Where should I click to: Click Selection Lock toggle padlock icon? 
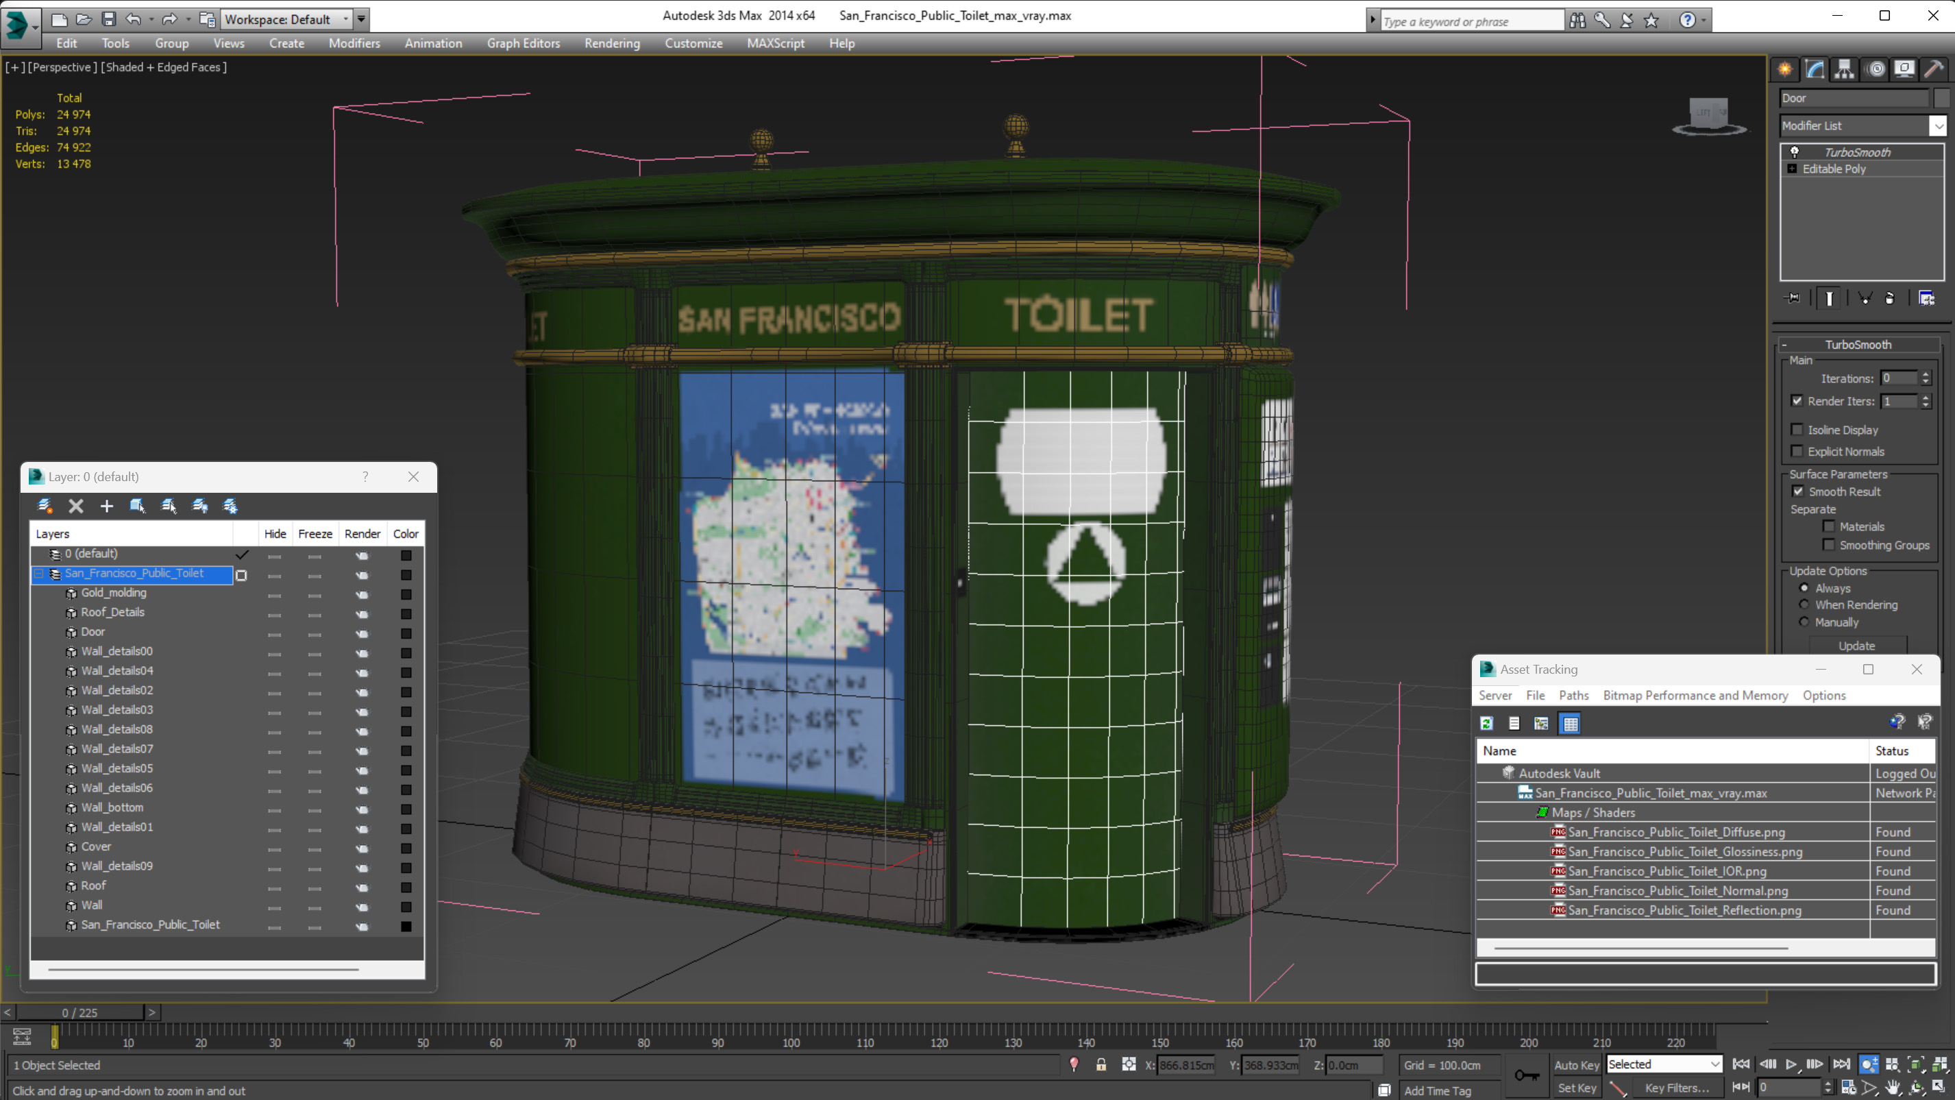tap(1101, 1065)
